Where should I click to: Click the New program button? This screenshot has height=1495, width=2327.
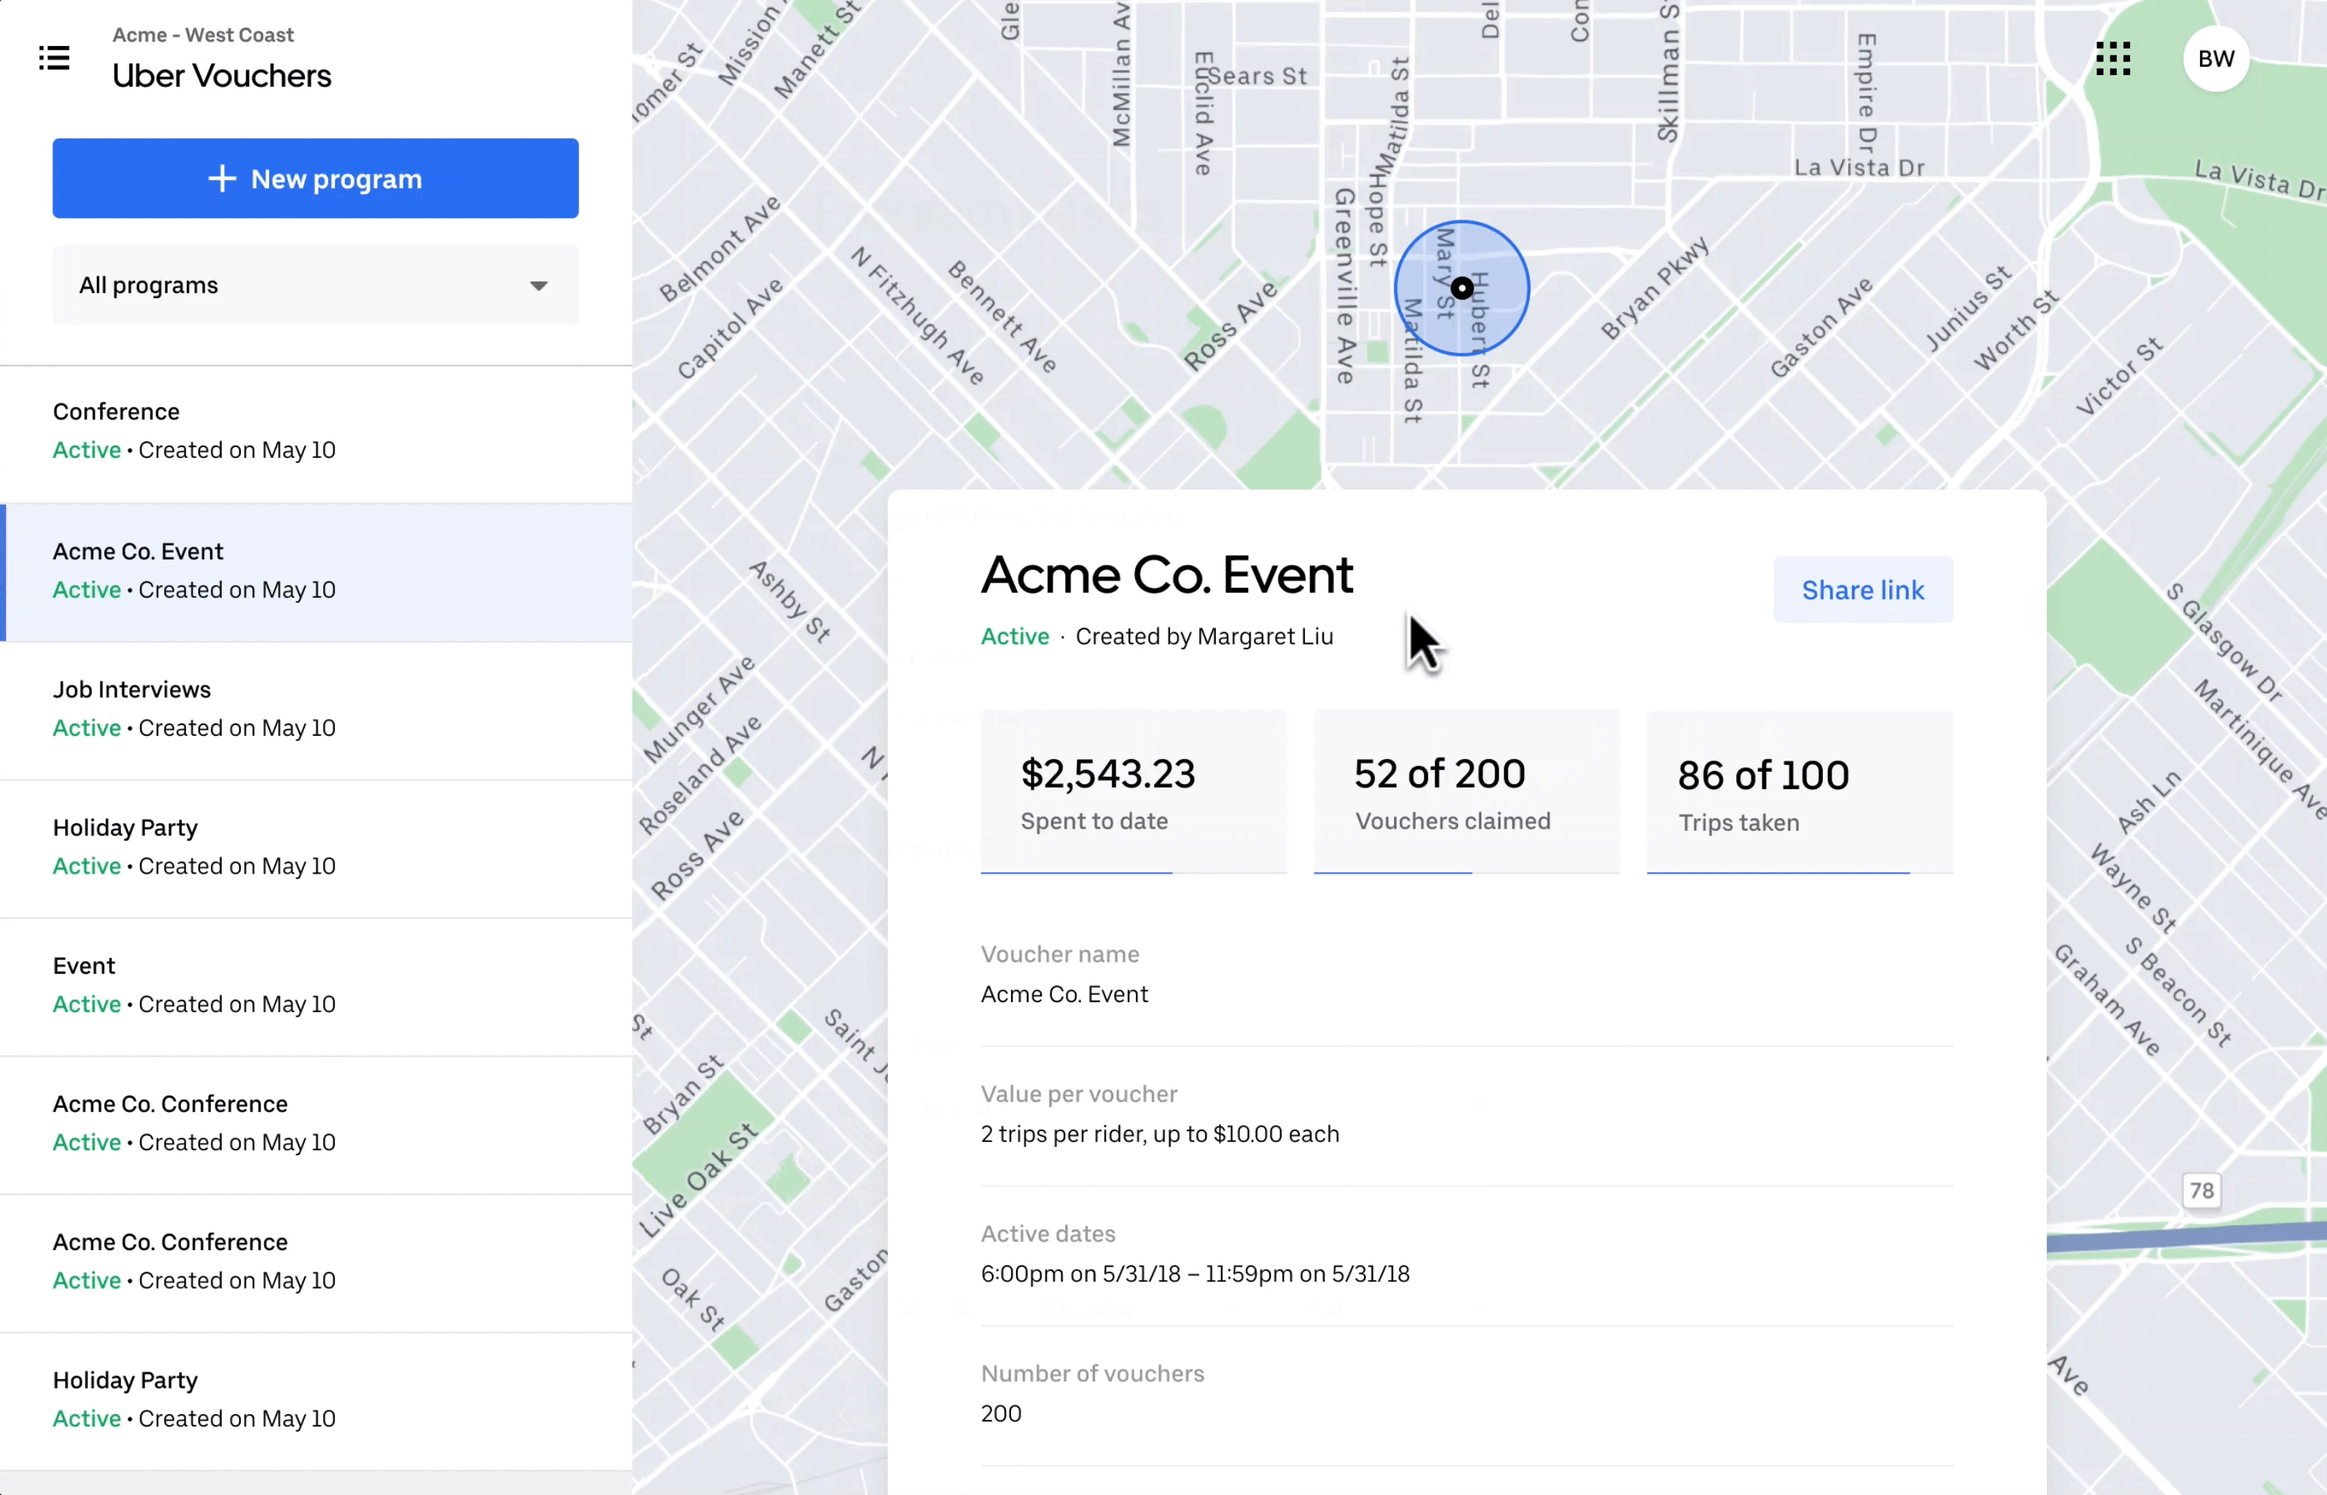coord(314,179)
